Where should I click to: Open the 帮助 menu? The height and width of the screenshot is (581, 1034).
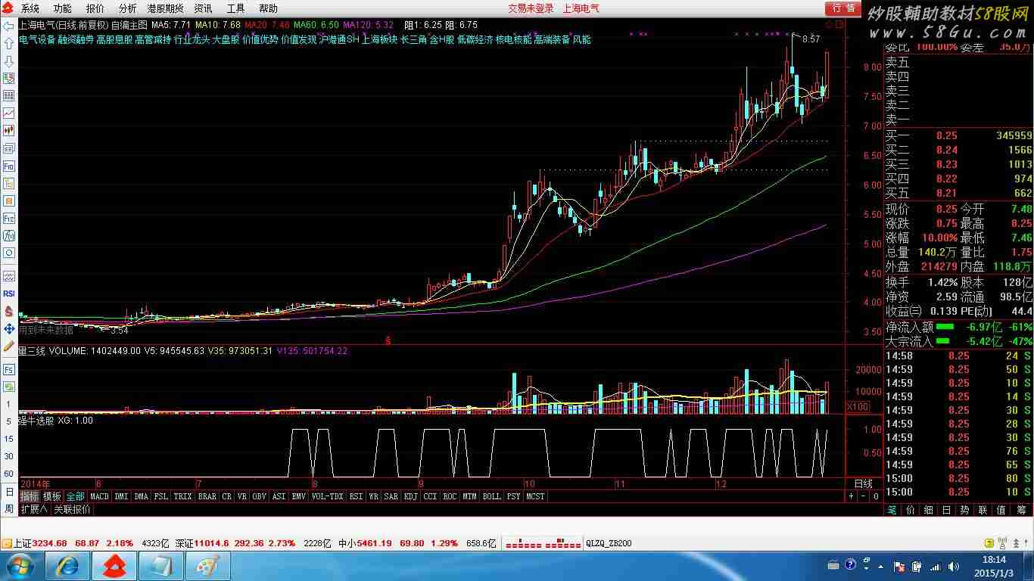pos(268,8)
